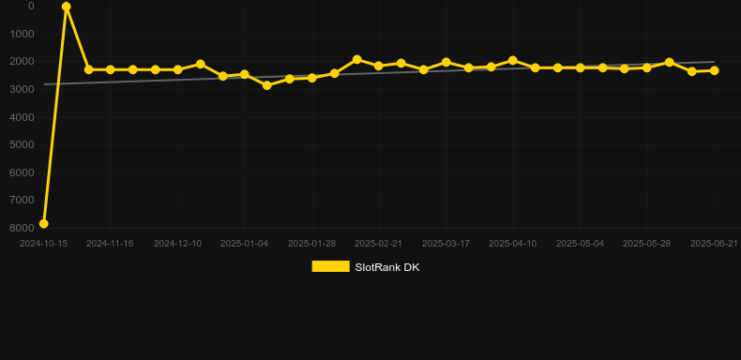Click the 8000 y-axis label
This screenshot has width=741, height=360.
[23, 228]
